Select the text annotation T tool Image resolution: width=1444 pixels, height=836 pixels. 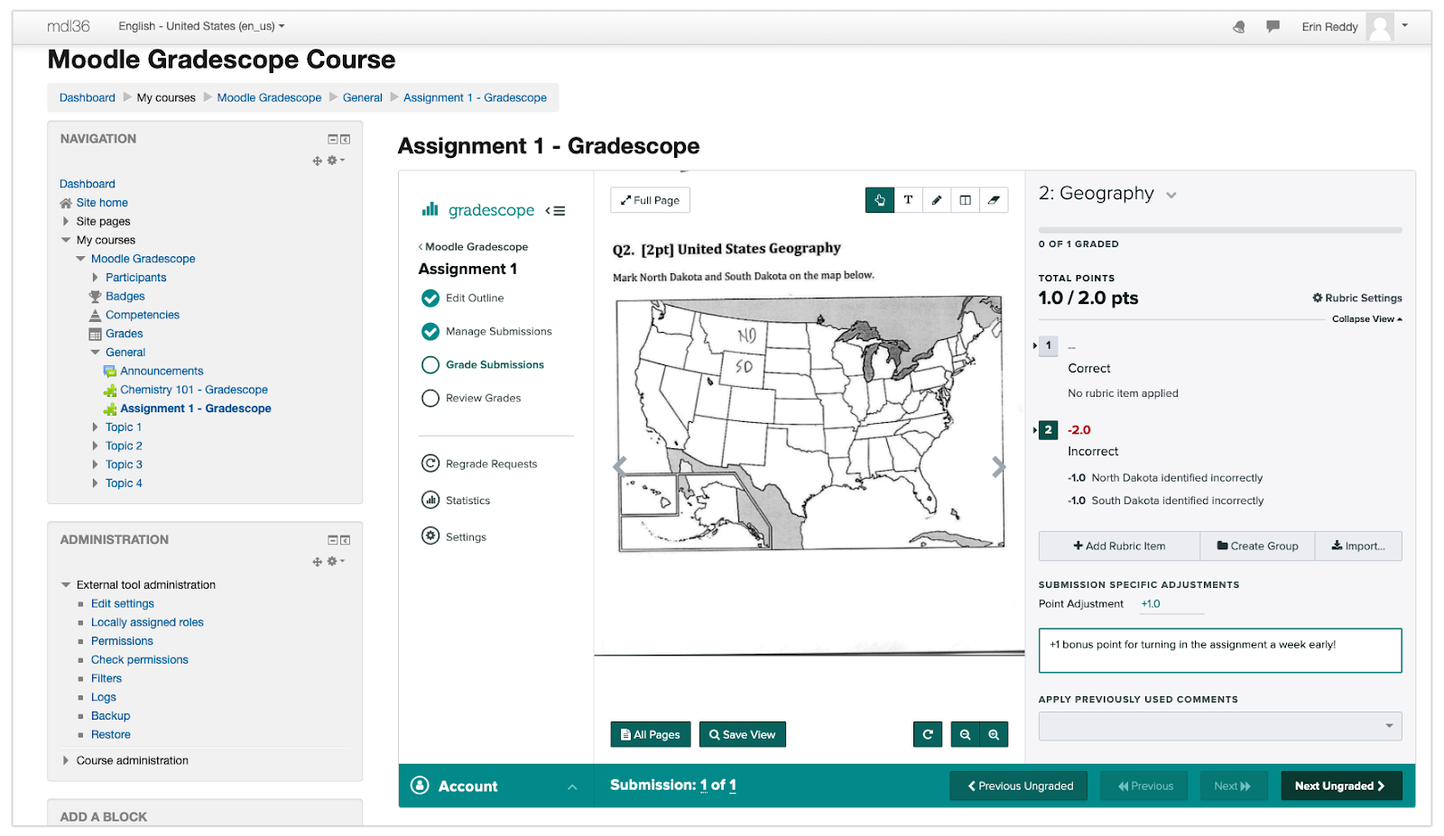[908, 200]
